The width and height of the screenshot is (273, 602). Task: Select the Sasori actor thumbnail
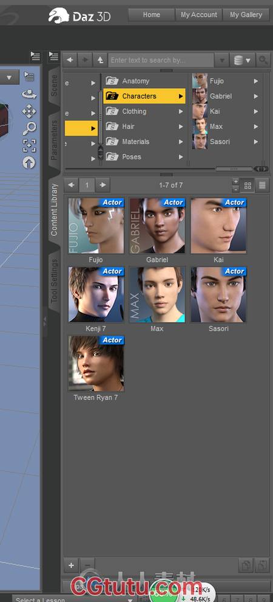pyautogui.click(x=218, y=294)
